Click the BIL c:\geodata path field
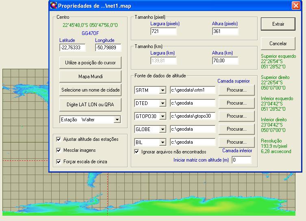 193,142
